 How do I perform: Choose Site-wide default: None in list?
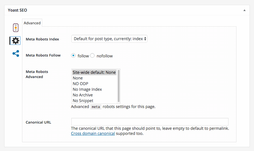[x=94, y=72]
